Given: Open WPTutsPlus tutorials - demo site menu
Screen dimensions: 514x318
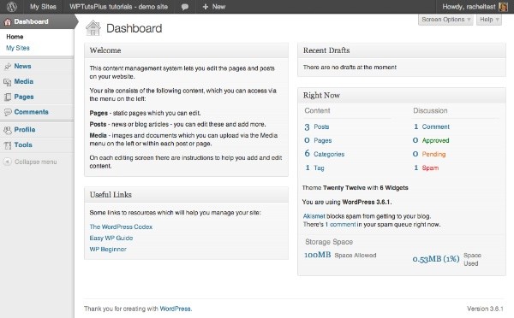Looking at the screenshot, I should point(118,7).
